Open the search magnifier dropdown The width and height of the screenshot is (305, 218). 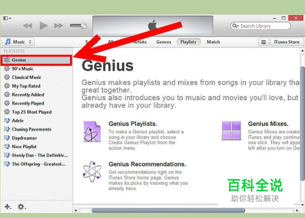pos(235,26)
